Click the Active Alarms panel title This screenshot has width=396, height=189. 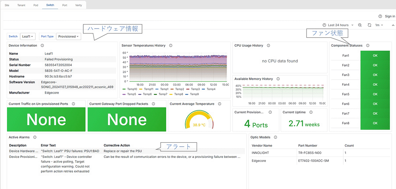(x=19, y=137)
